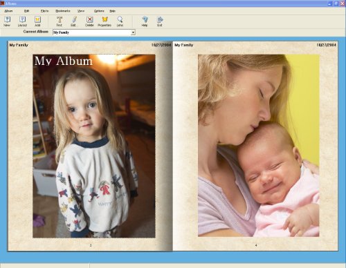Click the New toolbar icon
Viewport: 346px width, 268px height.
click(7, 21)
